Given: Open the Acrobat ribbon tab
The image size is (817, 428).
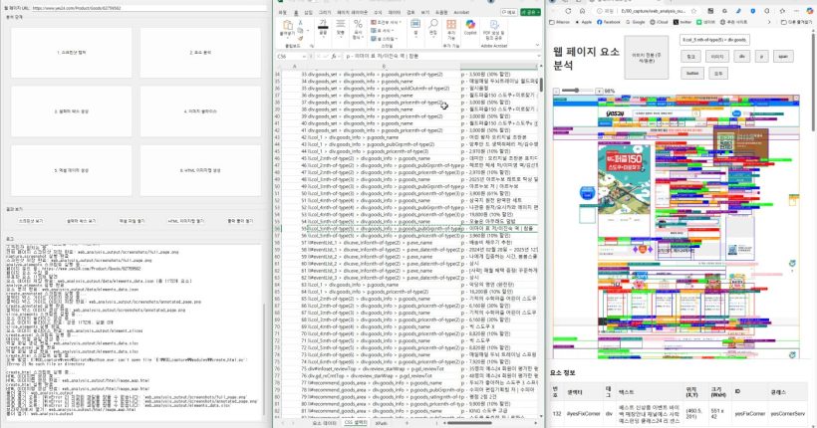Looking at the screenshot, I should (x=461, y=12).
